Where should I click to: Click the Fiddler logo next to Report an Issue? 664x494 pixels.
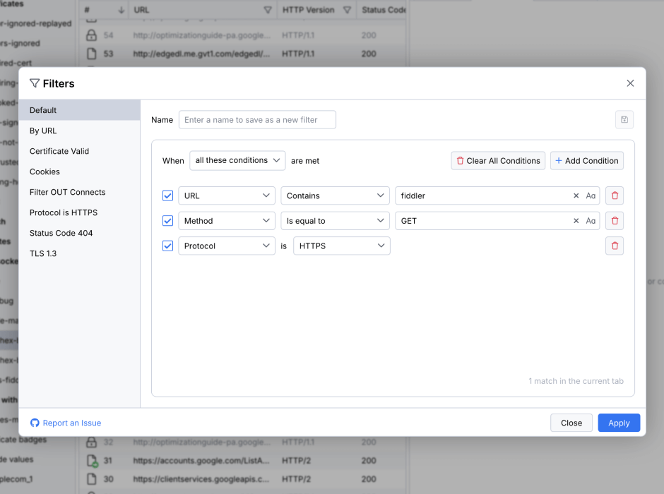click(34, 423)
